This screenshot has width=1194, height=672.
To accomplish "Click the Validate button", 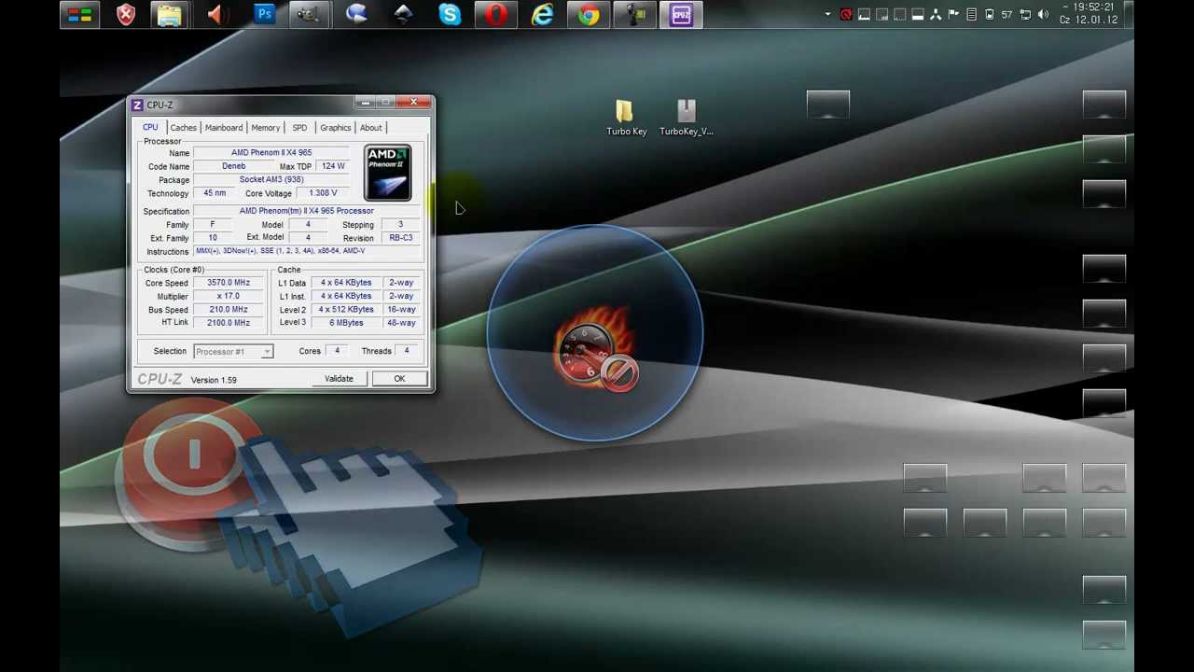I will 339,379.
